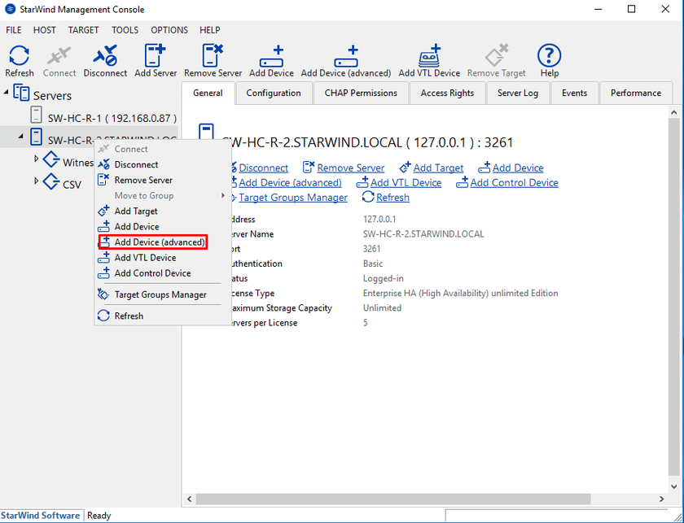This screenshot has height=523, width=684.
Task: Click the Remove Server toolbar icon
Action: [x=213, y=54]
